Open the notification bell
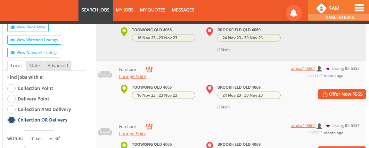 coord(293,13)
